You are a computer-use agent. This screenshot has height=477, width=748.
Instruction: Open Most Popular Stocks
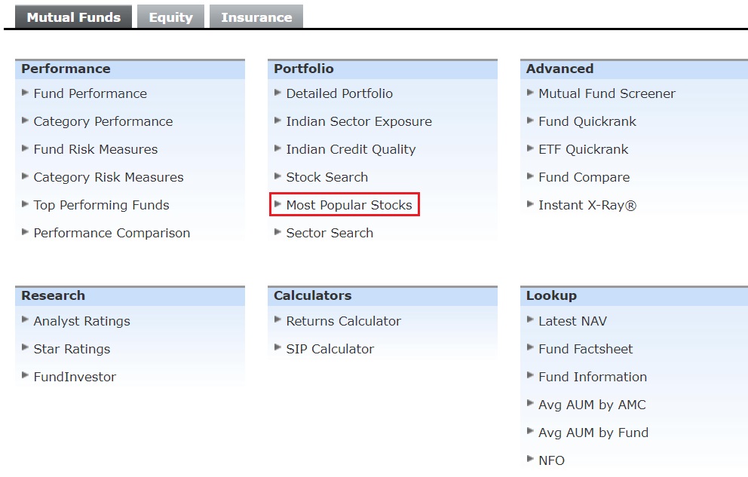[x=349, y=205]
